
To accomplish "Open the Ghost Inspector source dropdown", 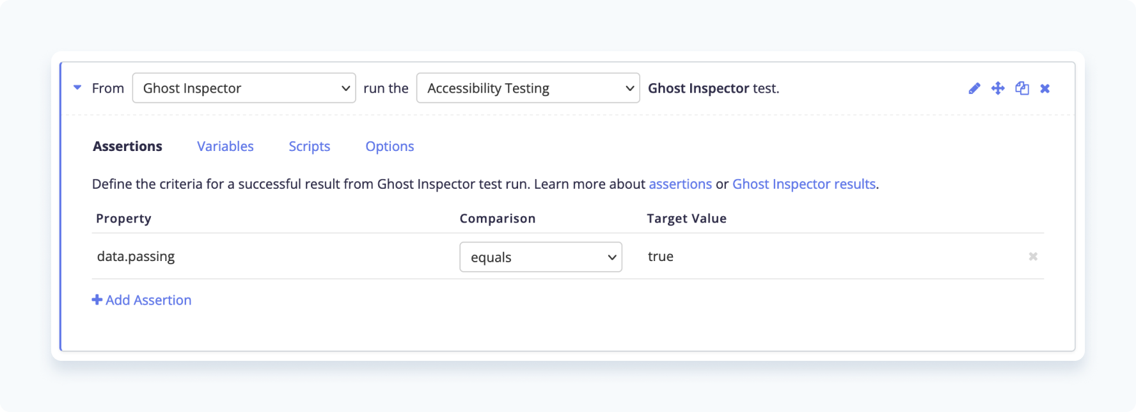I will click(244, 88).
